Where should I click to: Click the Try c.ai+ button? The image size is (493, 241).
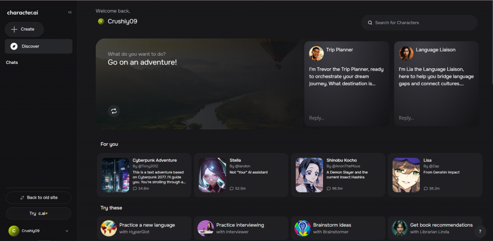[39, 213]
